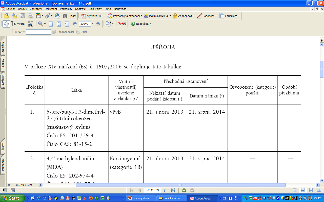This screenshot has width=324, height=202.
Task: Select the Zoom In magnifier tool
Action: coord(40,24)
